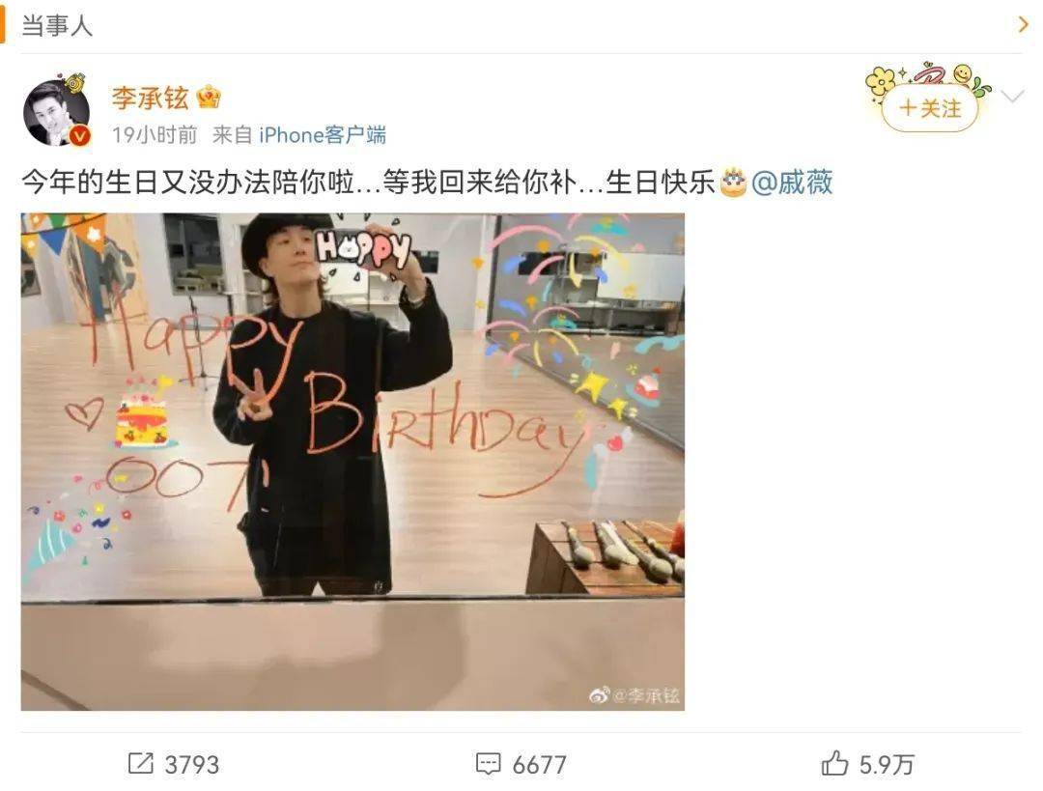Expand the 当事人 section arrow

point(1023,24)
